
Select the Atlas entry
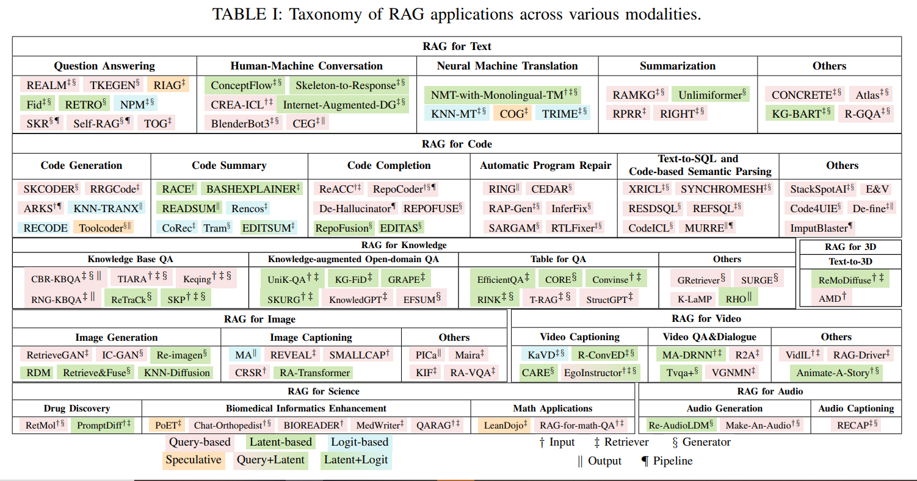pos(871,94)
